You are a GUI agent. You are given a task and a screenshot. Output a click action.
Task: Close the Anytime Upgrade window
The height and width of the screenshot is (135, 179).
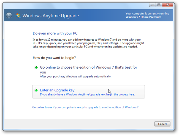(167, 5)
